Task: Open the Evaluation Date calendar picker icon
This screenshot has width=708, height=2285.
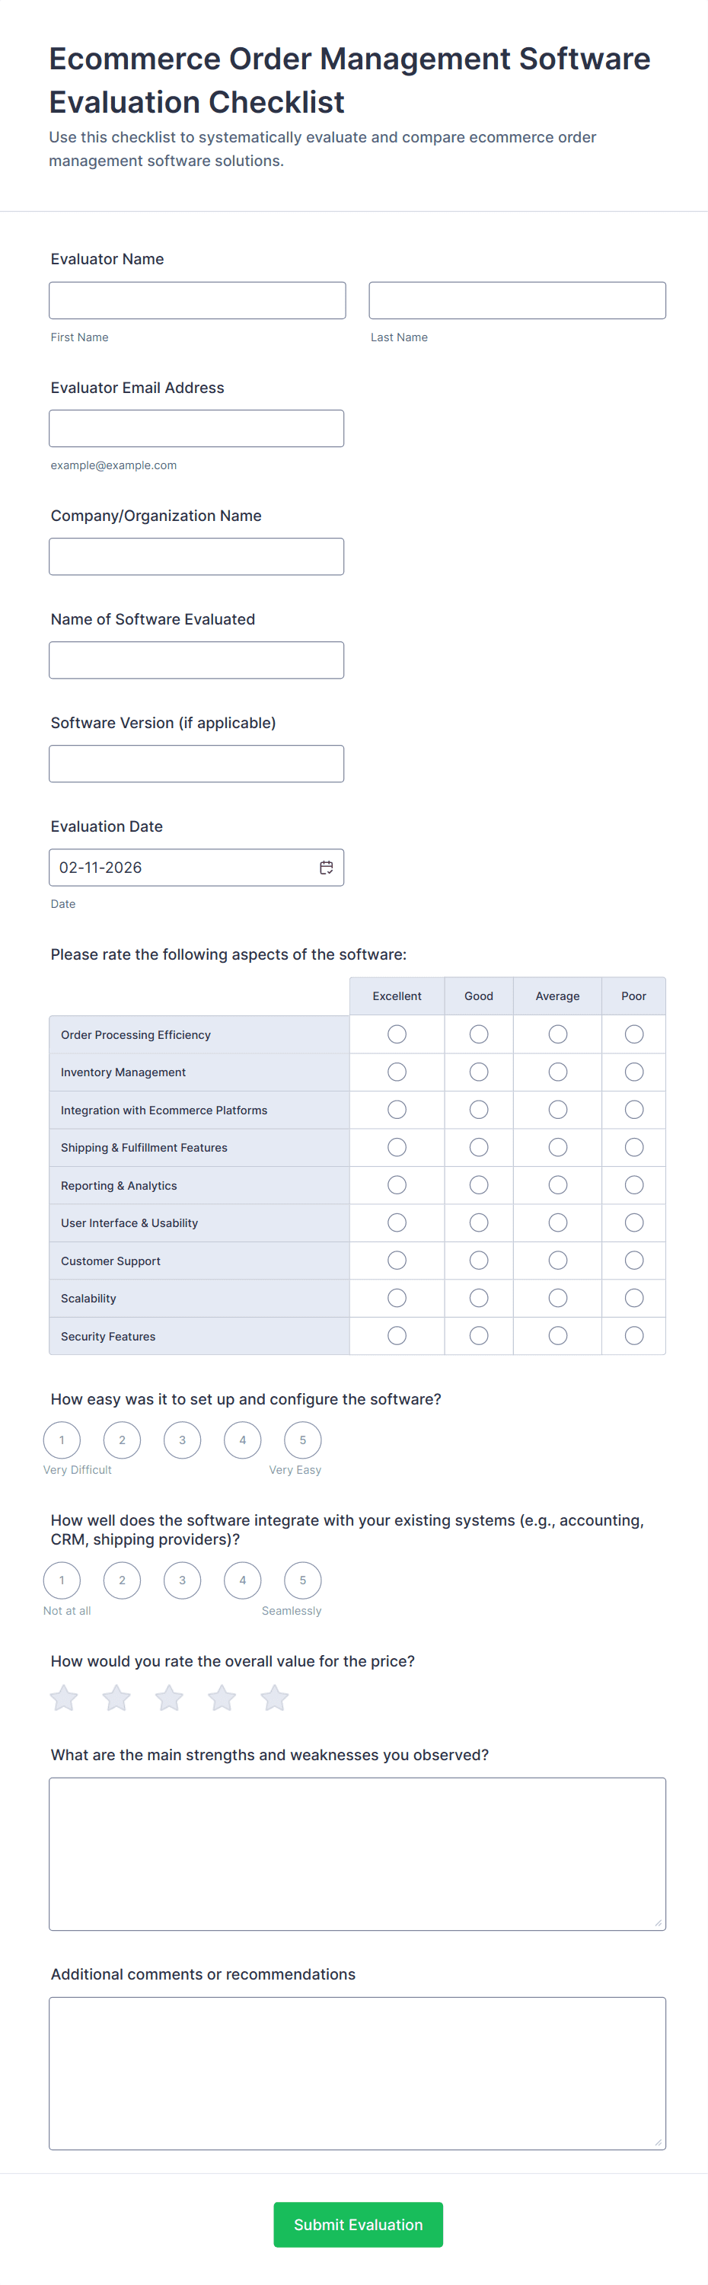Action: click(x=326, y=868)
